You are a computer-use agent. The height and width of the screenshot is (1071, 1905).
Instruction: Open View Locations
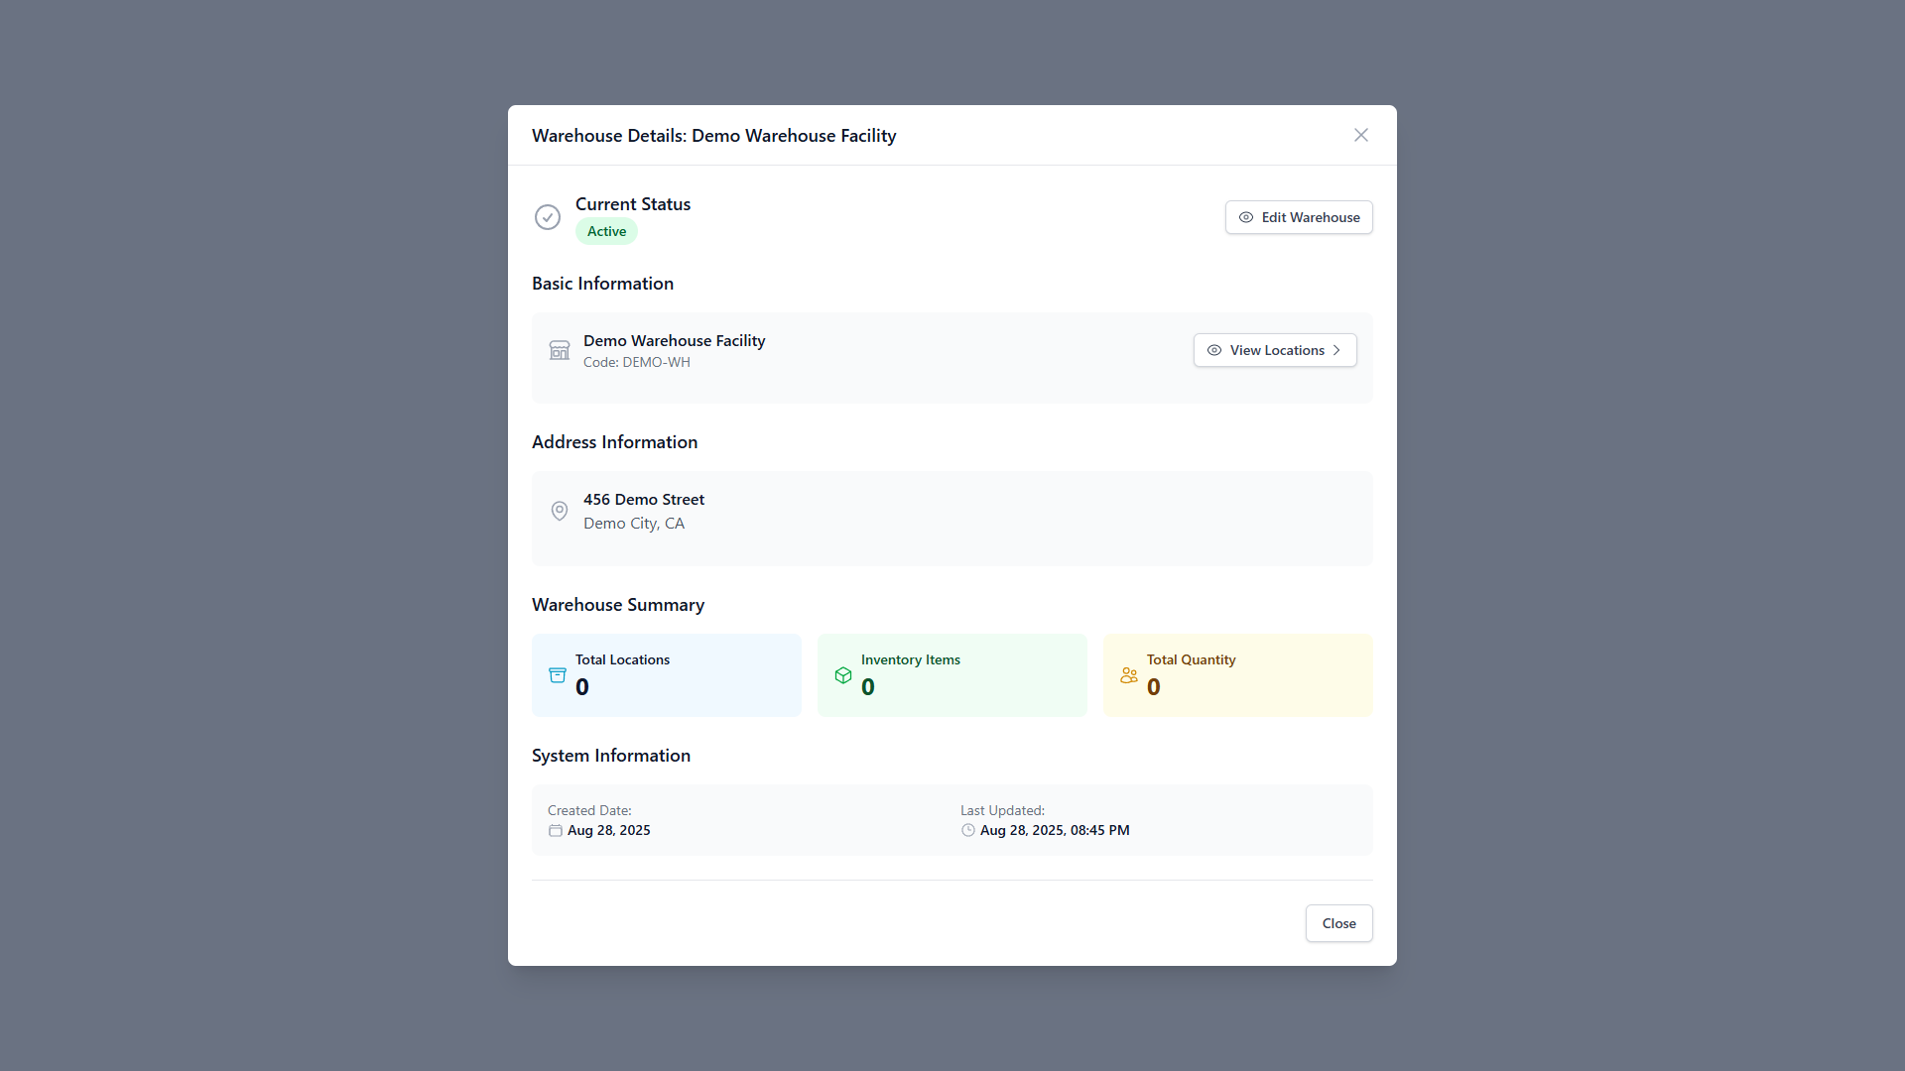coord(1275,350)
